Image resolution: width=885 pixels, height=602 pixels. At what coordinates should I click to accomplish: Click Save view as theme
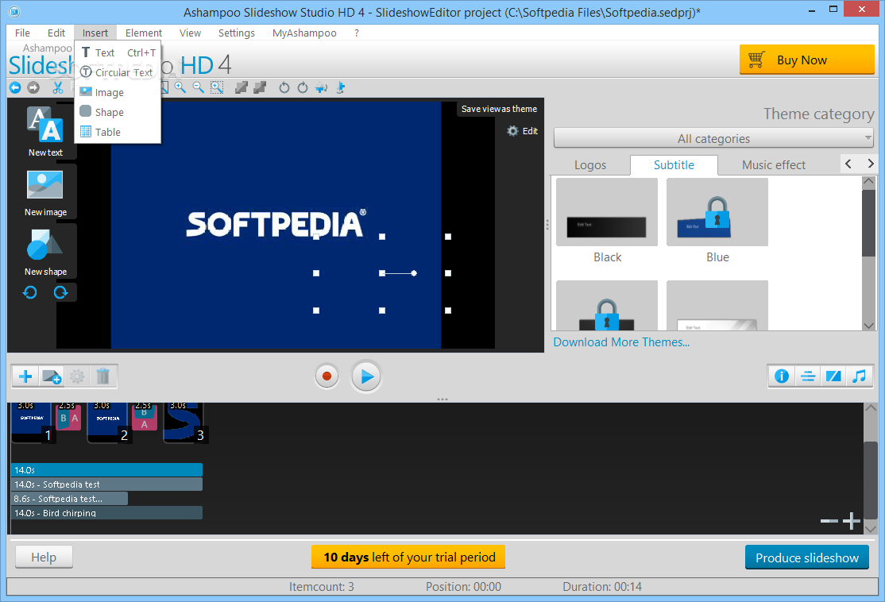click(x=499, y=109)
